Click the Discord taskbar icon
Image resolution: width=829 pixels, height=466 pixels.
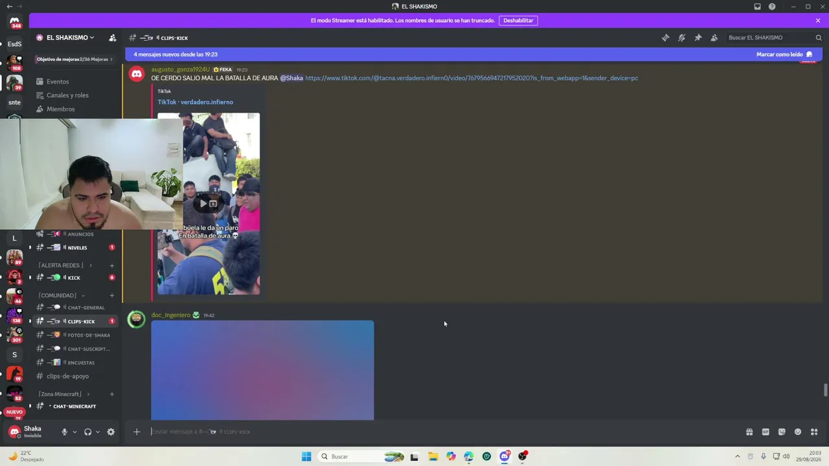click(x=505, y=456)
